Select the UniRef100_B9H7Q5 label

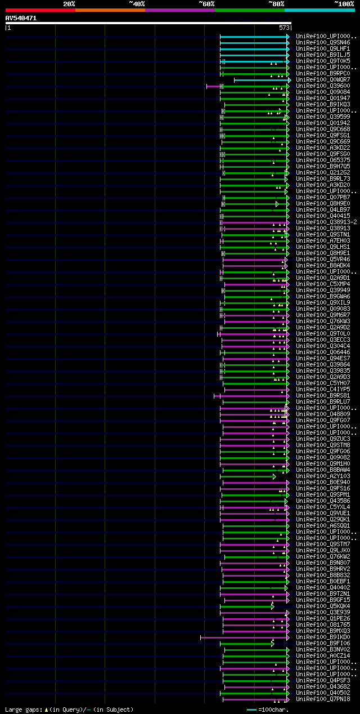[323, 166]
